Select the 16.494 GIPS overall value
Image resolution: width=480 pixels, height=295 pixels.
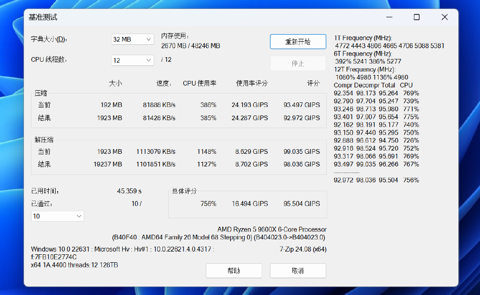(x=250, y=204)
